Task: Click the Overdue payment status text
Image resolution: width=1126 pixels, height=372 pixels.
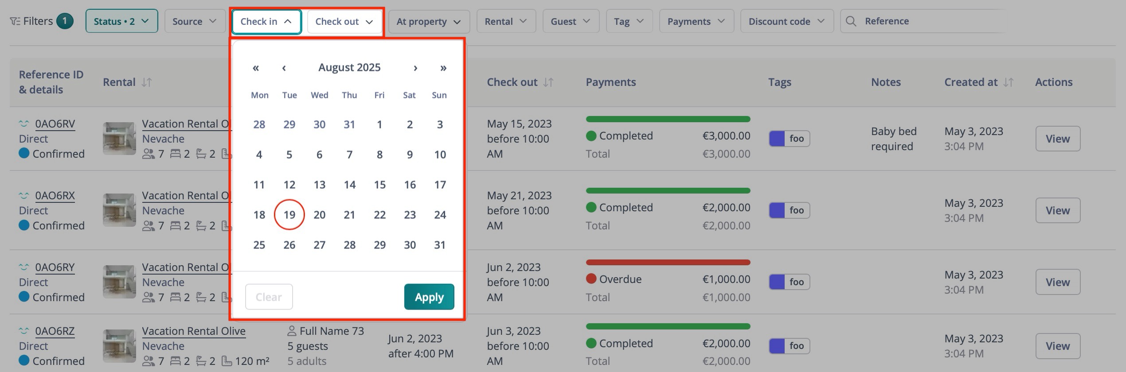Action: click(620, 279)
